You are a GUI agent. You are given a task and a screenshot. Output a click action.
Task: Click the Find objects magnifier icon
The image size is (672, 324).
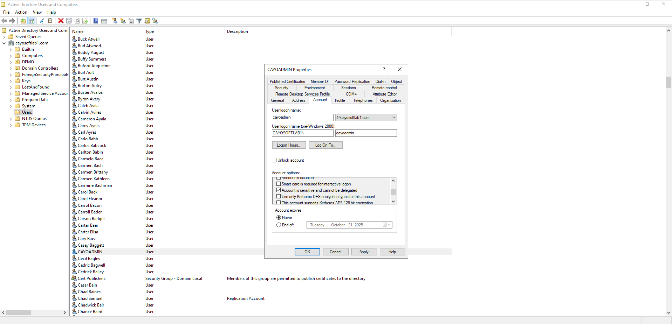tap(147, 21)
